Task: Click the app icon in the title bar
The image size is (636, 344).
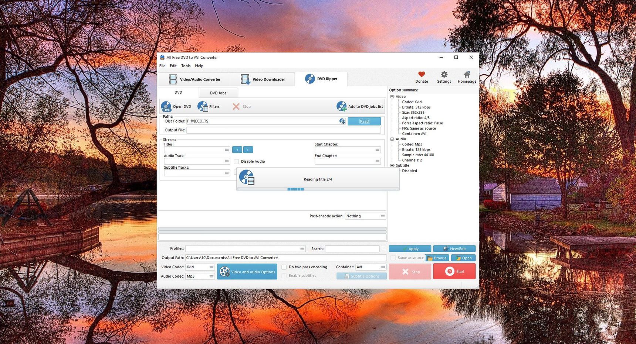Action: point(162,57)
